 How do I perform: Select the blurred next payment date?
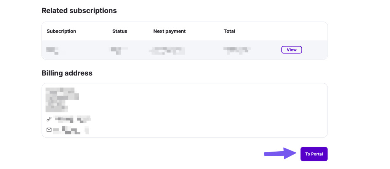click(167, 50)
